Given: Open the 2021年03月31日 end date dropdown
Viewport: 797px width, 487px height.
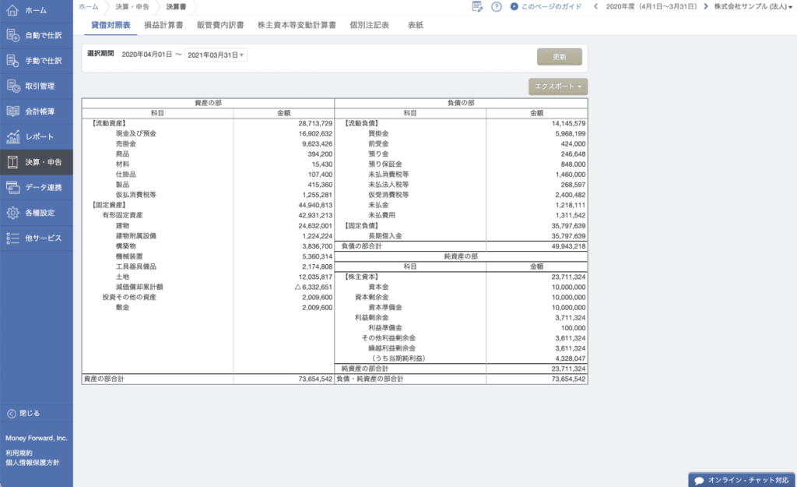Looking at the screenshot, I should 216,55.
